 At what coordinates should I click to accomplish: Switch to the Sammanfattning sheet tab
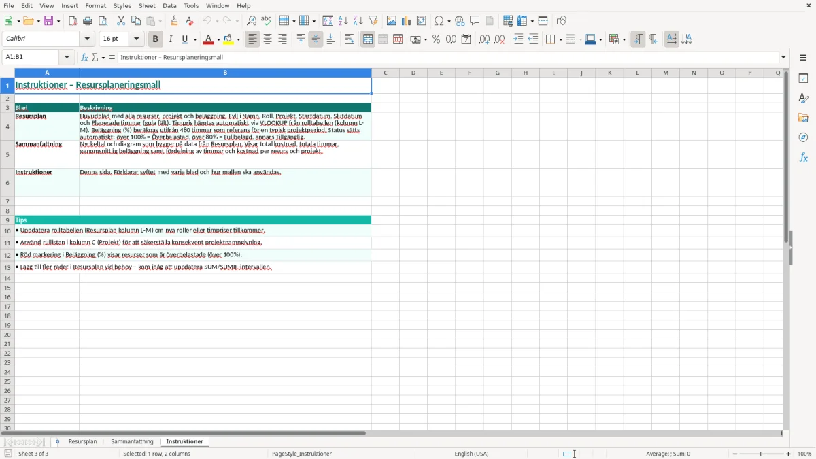[132, 442]
